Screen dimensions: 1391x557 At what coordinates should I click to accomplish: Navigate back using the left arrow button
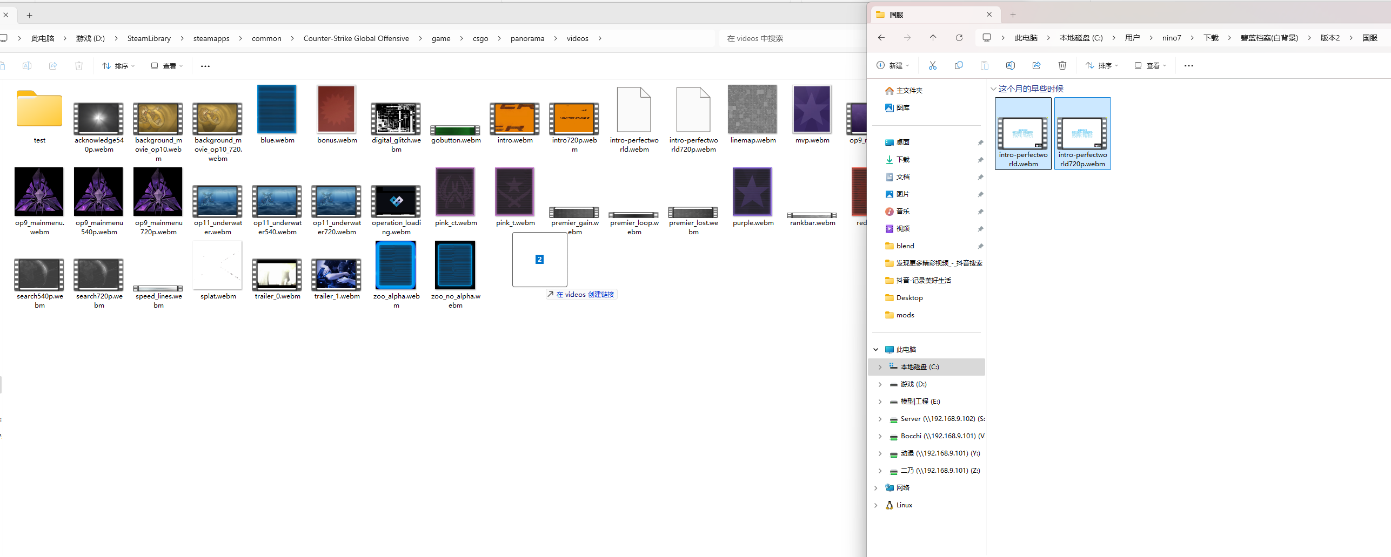pyautogui.click(x=881, y=38)
